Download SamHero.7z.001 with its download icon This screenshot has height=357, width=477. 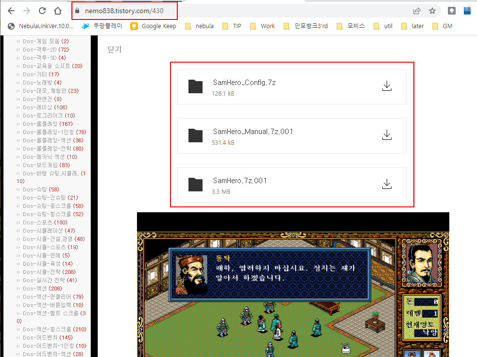[x=387, y=184]
